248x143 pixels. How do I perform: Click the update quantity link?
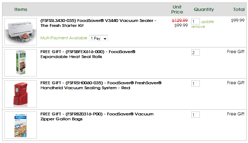207,22
